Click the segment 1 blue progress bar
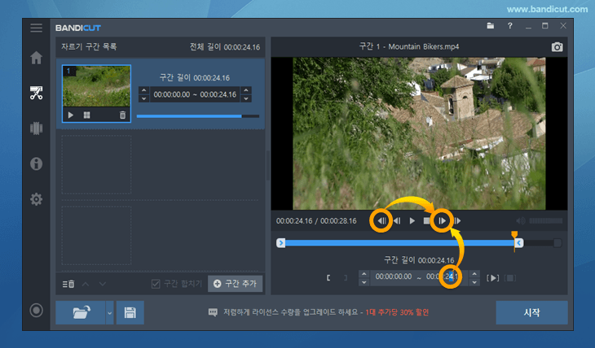Viewport: 595px width, 348px height. click(189, 116)
